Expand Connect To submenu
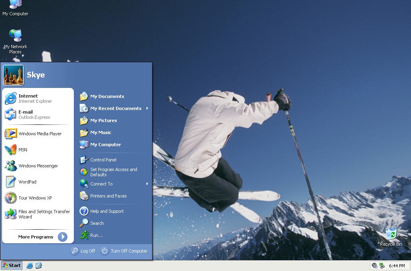411x271 pixels. click(x=114, y=184)
